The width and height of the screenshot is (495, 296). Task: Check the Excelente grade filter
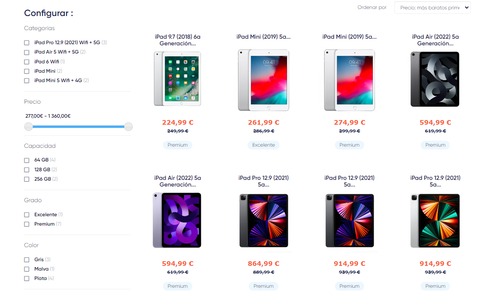click(27, 215)
